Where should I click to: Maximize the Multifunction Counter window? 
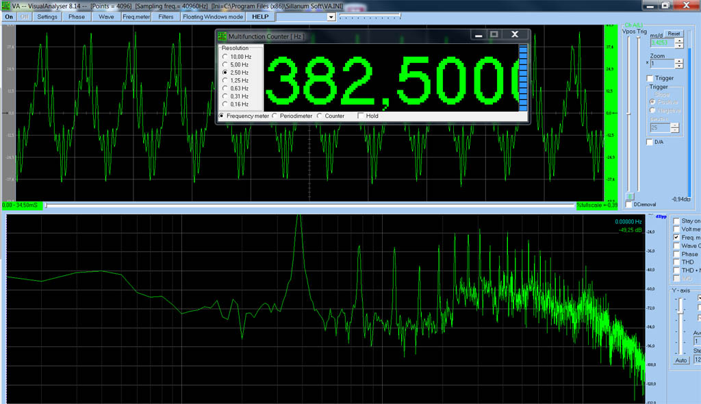point(494,34)
